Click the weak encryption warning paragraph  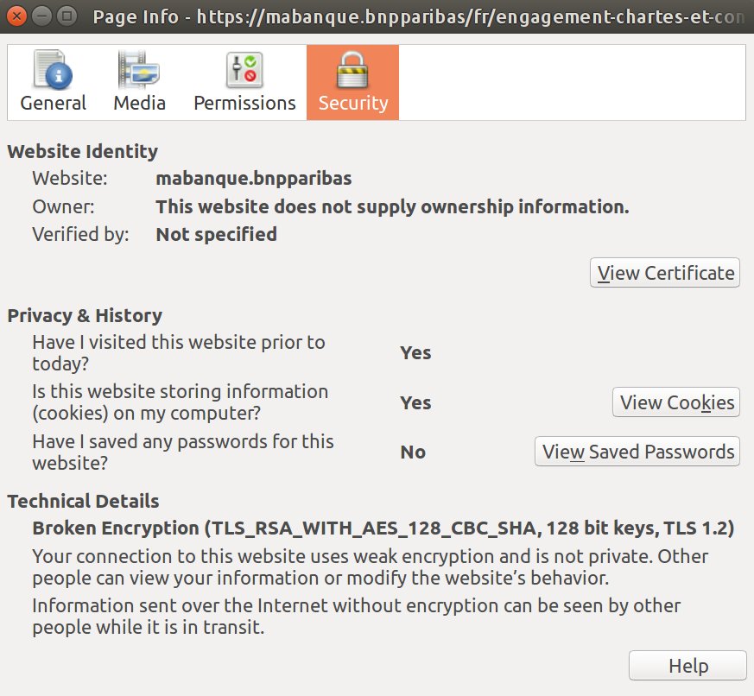pos(371,566)
